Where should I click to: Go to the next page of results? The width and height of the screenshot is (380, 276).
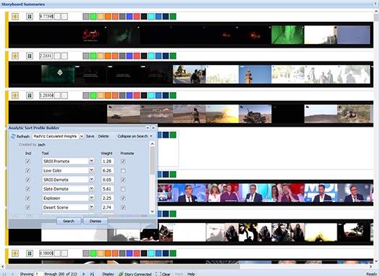coord(84,274)
